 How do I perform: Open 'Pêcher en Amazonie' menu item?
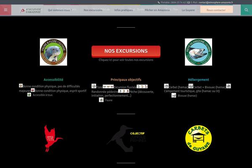157,10
